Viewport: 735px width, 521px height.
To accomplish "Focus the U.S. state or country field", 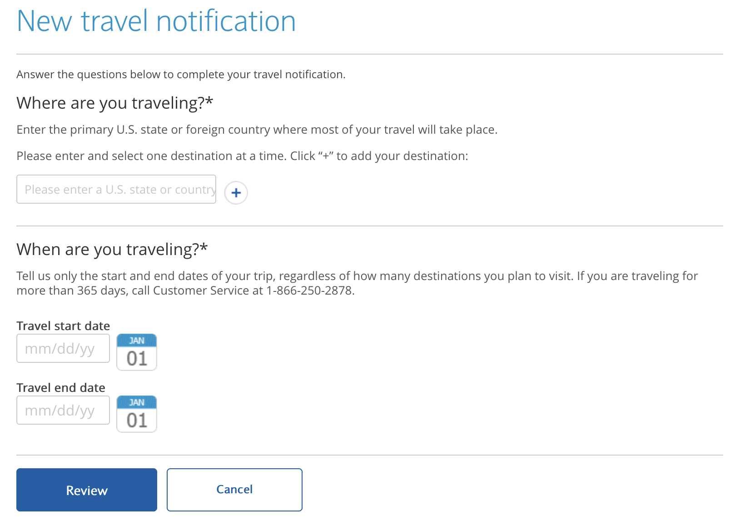I will tap(116, 189).
